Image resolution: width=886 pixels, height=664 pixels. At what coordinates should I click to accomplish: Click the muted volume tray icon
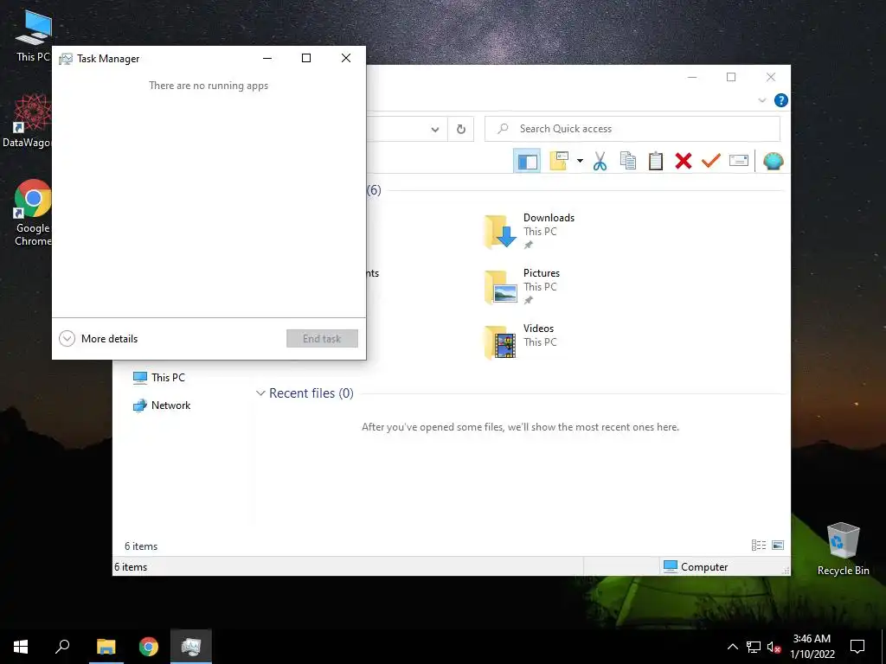pyautogui.click(x=774, y=647)
